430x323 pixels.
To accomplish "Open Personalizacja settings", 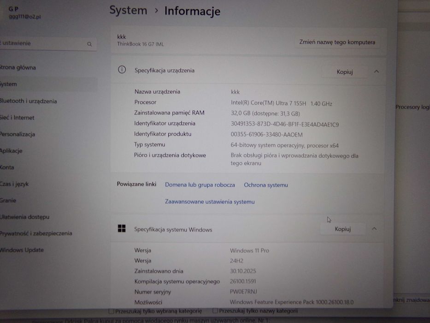I will click(48, 134).
